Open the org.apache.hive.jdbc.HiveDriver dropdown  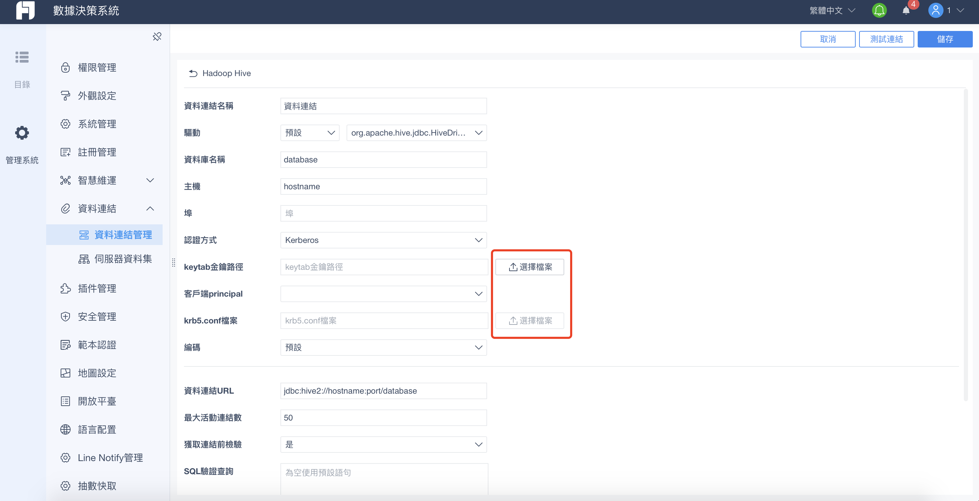pos(416,133)
